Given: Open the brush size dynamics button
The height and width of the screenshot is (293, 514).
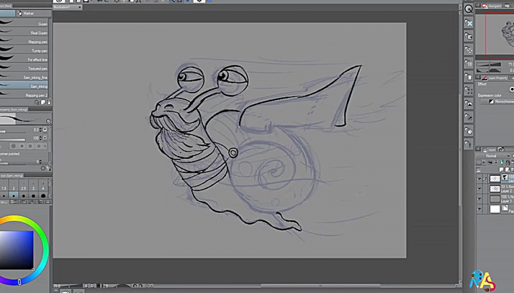Looking at the screenshot, I should tap(45, 130).
